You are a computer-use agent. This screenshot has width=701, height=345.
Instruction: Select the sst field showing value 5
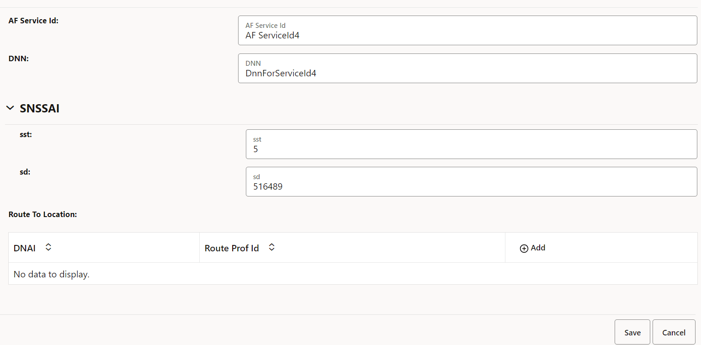pos(471,144)
